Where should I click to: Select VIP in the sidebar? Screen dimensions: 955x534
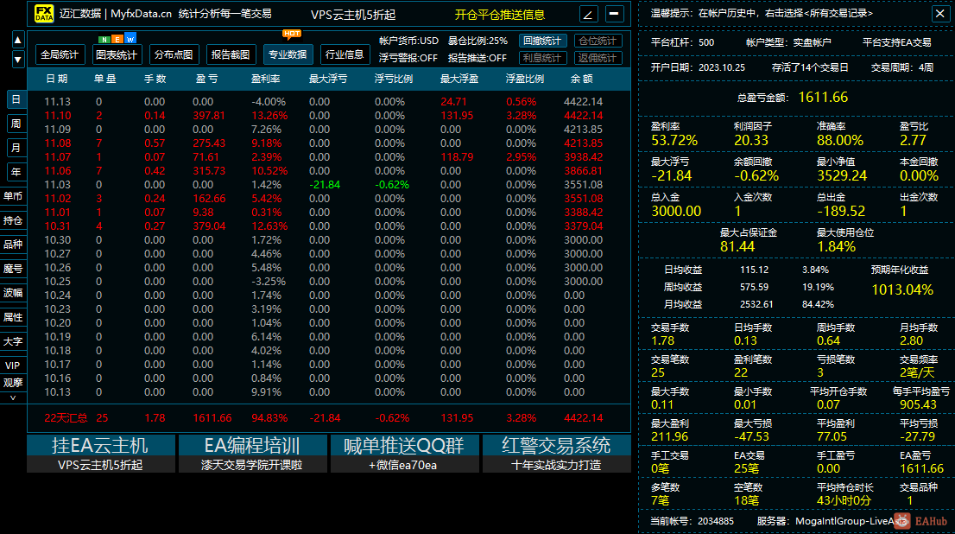(x=13, y=366)
